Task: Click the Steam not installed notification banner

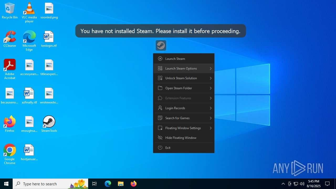Action: 160,31
